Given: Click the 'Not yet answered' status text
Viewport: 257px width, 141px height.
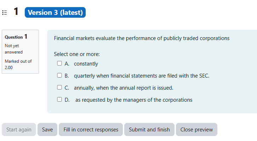Looking at the screenshot, I should 14,49.
